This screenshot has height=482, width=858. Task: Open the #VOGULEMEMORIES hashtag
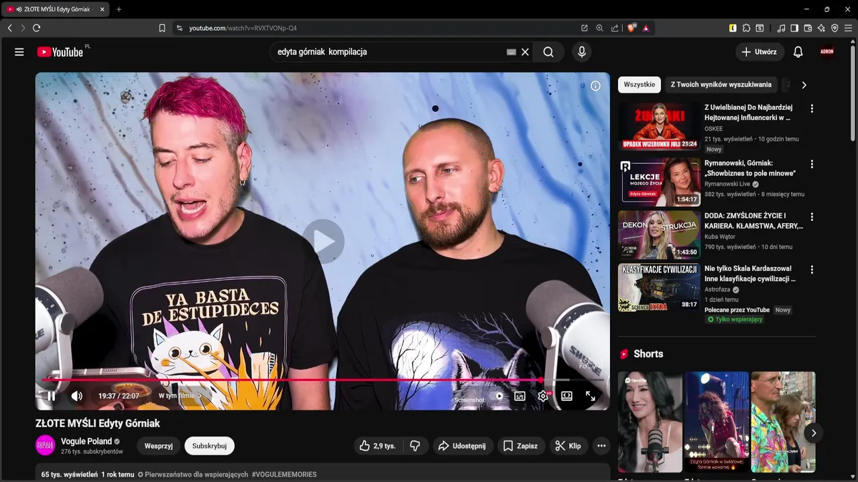point(284,475)
